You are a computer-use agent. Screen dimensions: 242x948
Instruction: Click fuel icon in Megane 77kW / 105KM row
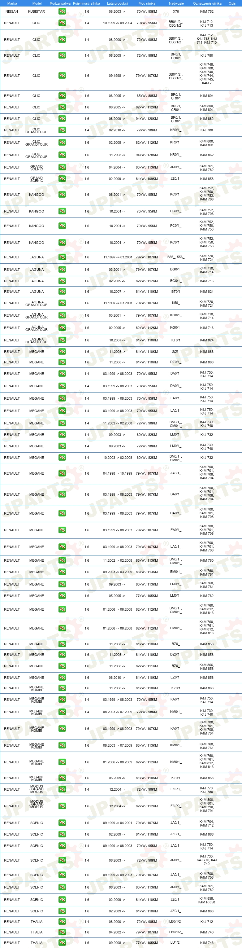click(x=62, y=595)
